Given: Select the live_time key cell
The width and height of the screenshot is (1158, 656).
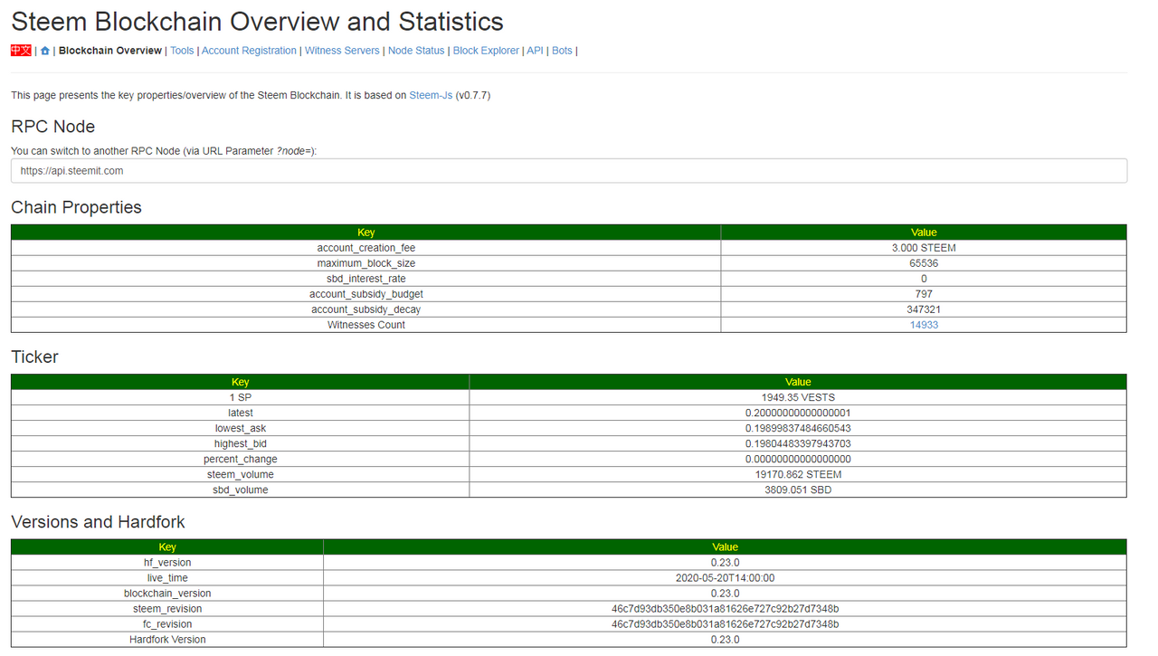Looking at the screenshot, I should pos(167,578).
